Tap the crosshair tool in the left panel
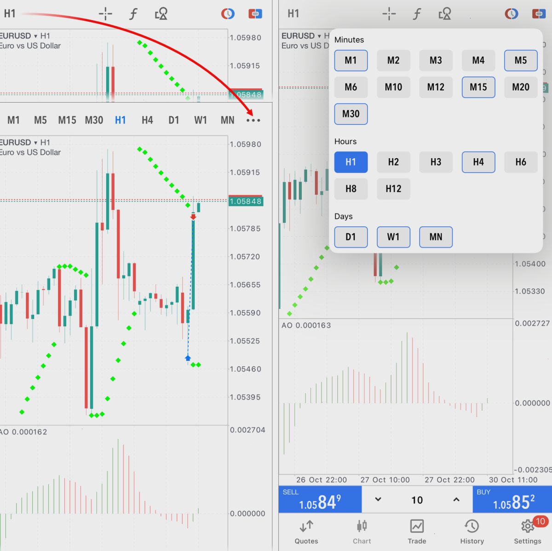 click(x=105, y=14)
